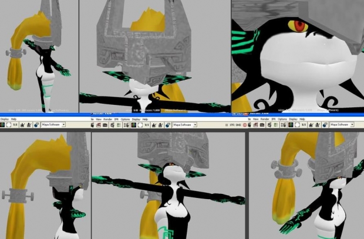The width and height of the screenshot is (364, 239).
Task: Open Maya Software renderer dropdown in right window
Action: (342, 125)
